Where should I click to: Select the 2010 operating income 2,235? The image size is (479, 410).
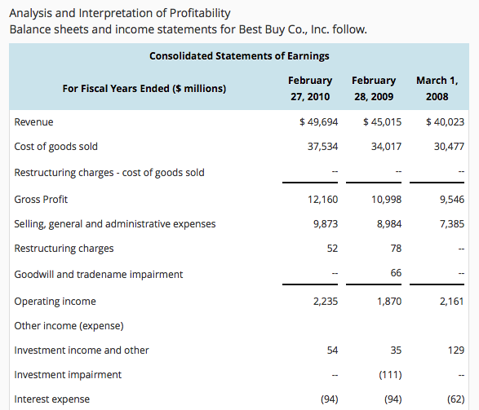tap(326, 302)
